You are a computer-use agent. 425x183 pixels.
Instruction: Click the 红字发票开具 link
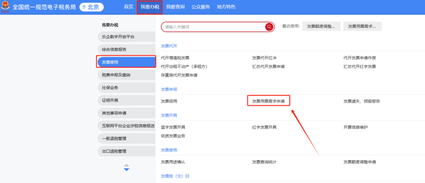[264, 127]
